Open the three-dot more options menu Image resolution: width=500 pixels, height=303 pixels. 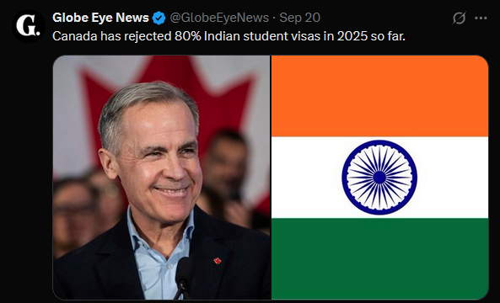481,19
